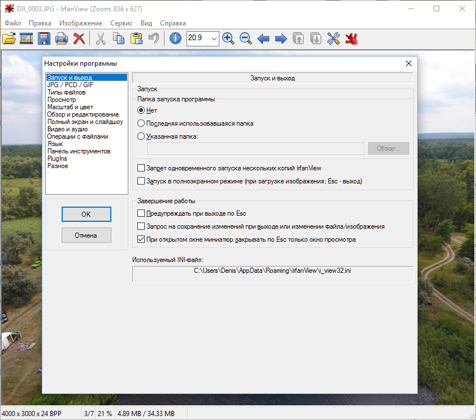The width and height of the screenshot is (476, 420).
Task: Open settings wrench tools icon
Action: pyautogui.click(x=334, y=38)
